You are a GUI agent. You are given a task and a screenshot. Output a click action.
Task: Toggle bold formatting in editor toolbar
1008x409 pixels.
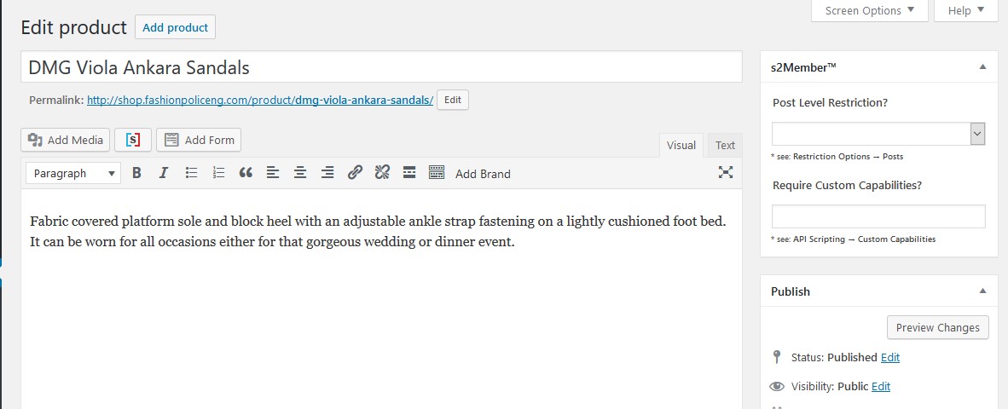(x=136, y=173)
